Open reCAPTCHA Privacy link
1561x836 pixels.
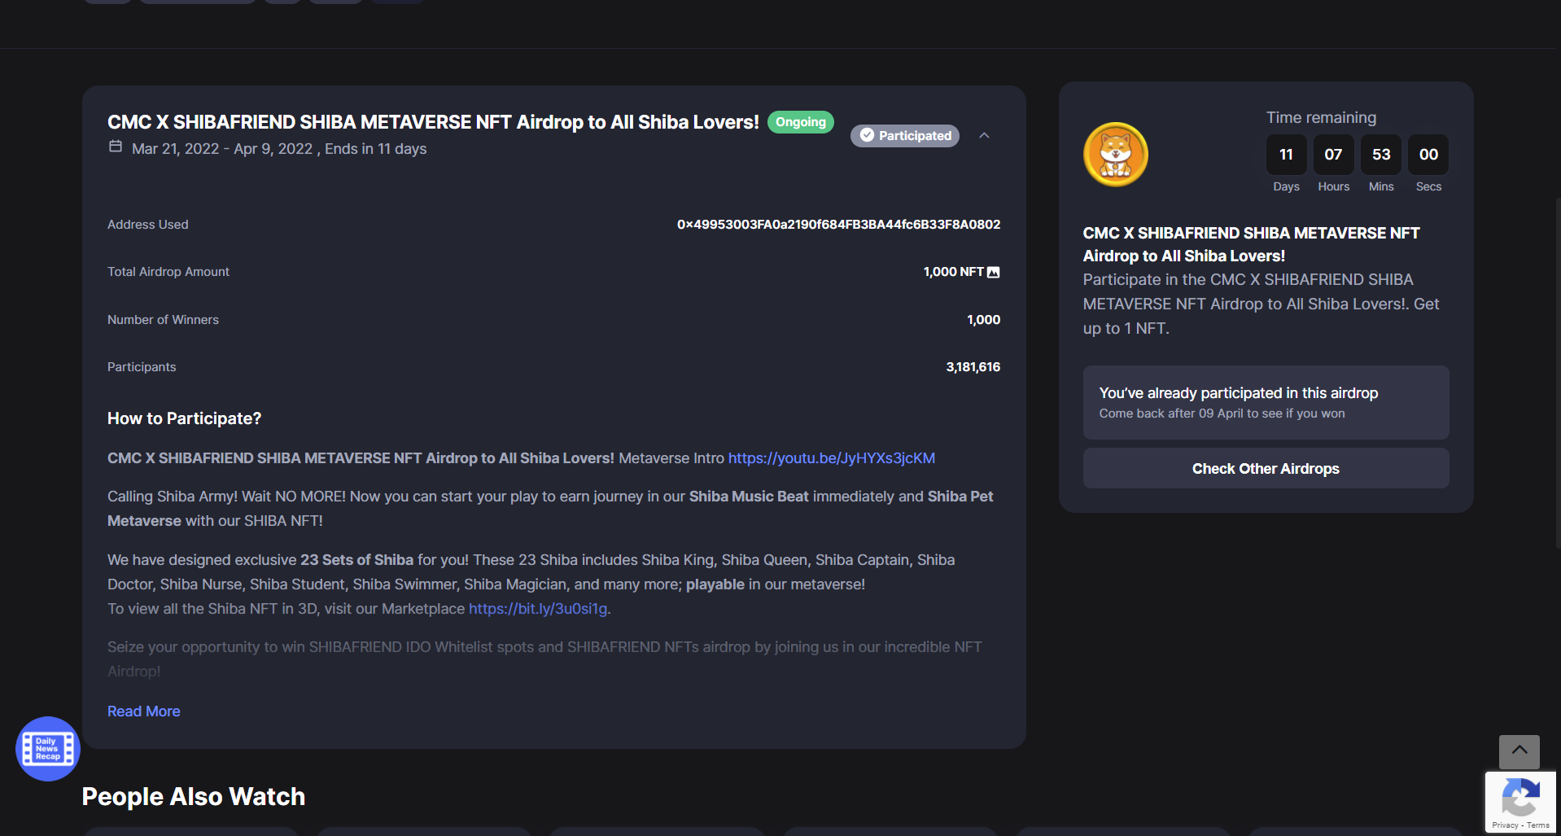tap(1505, 825)
